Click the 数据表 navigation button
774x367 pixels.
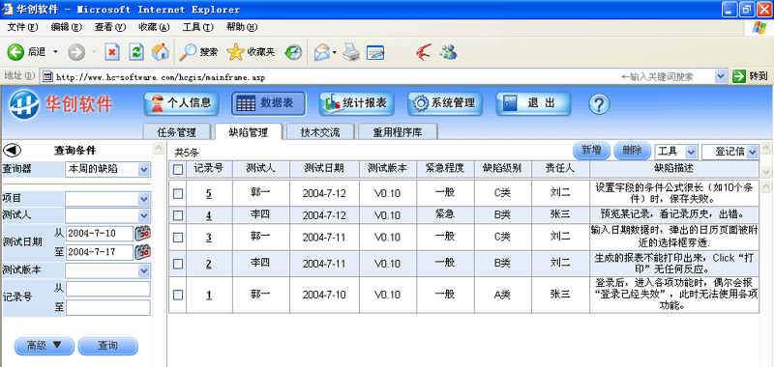point(269,103)
